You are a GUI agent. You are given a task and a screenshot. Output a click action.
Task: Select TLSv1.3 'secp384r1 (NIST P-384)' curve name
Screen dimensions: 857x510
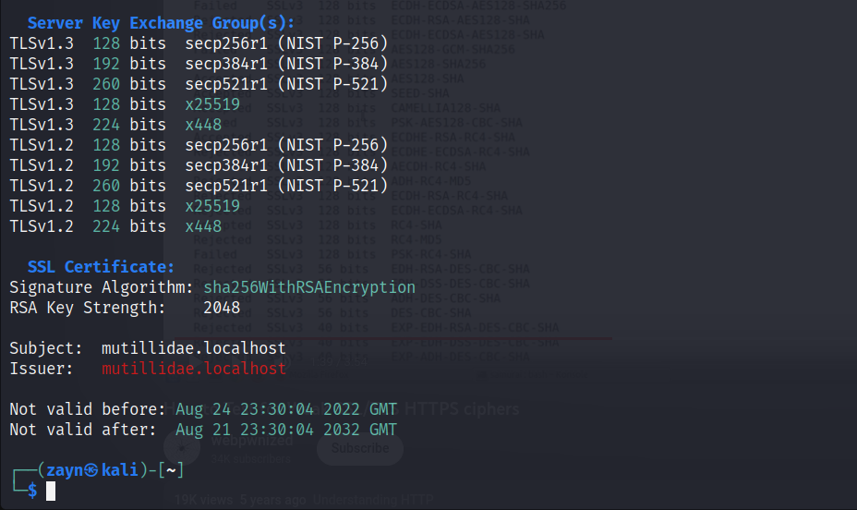click(286, 64)
